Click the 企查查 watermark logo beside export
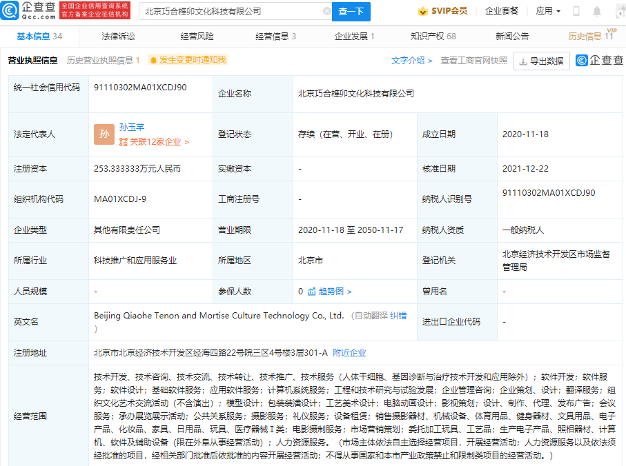Image resolution: width=626 pixels, height=466 pixels. pos(600,61)
